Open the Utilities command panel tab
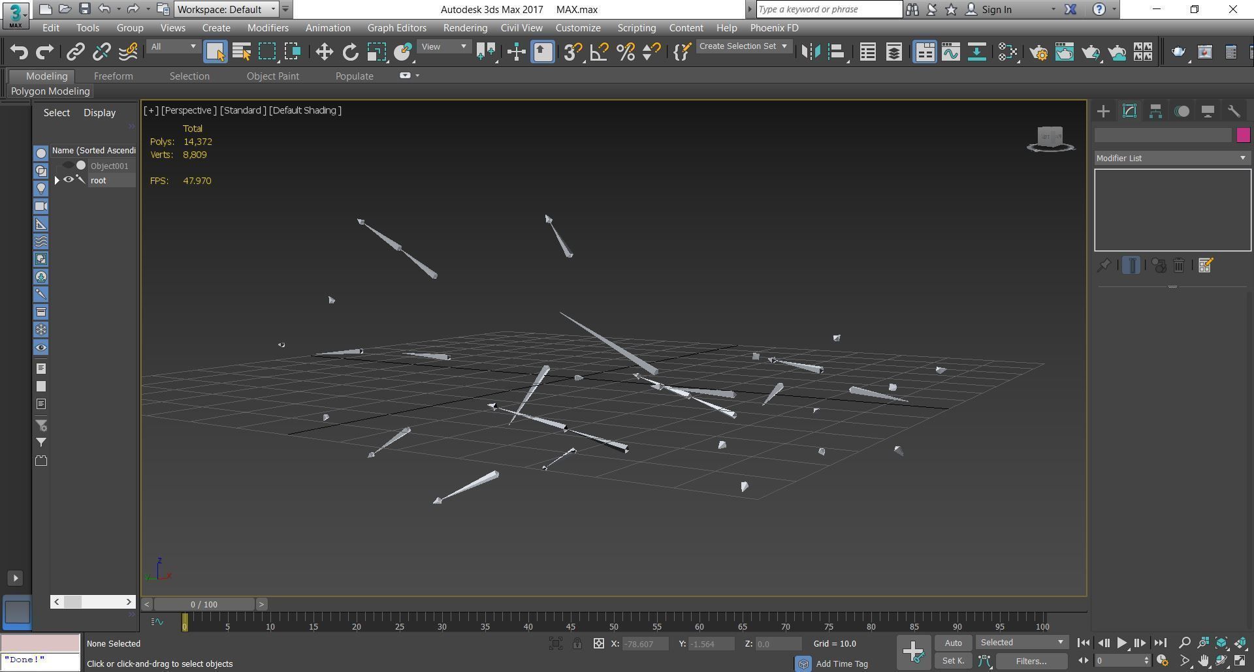This screenshot has width=1254, height=672. (x=1234, y=112)
